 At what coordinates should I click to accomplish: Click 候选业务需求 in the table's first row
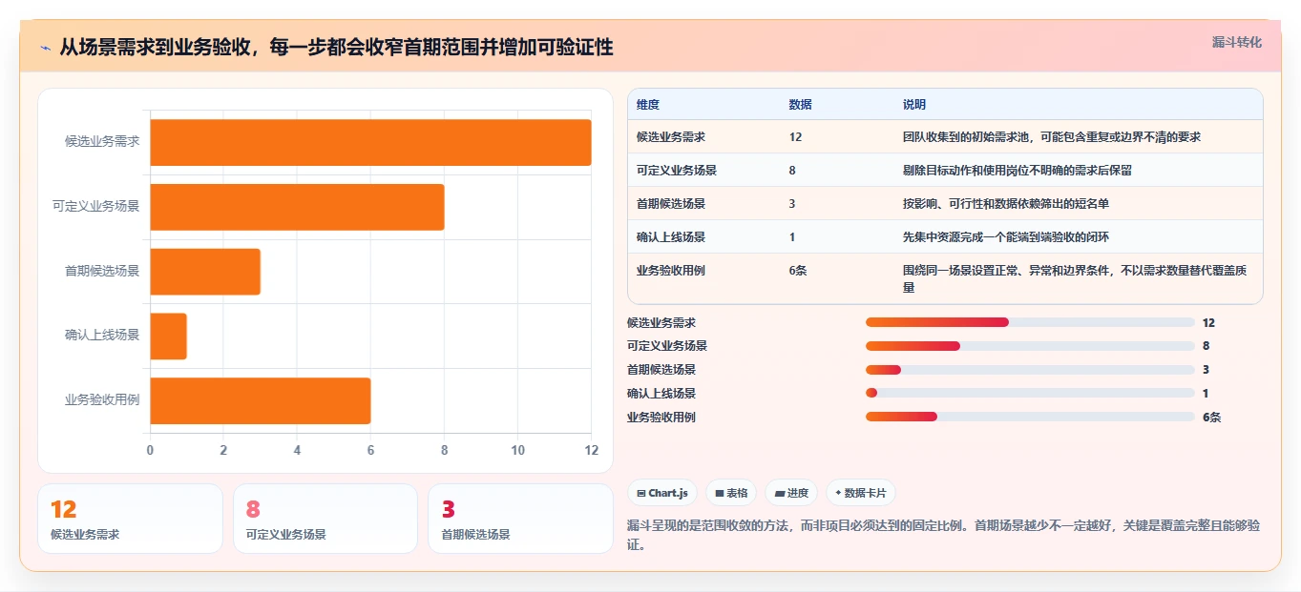tap(671, 137)
